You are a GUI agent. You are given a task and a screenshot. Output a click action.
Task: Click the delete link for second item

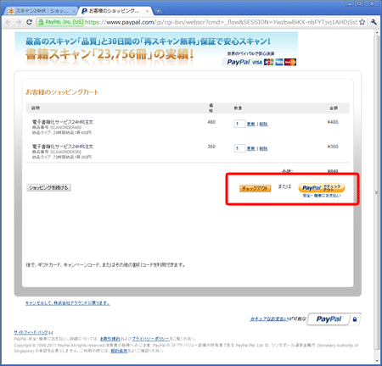point(263,148)
